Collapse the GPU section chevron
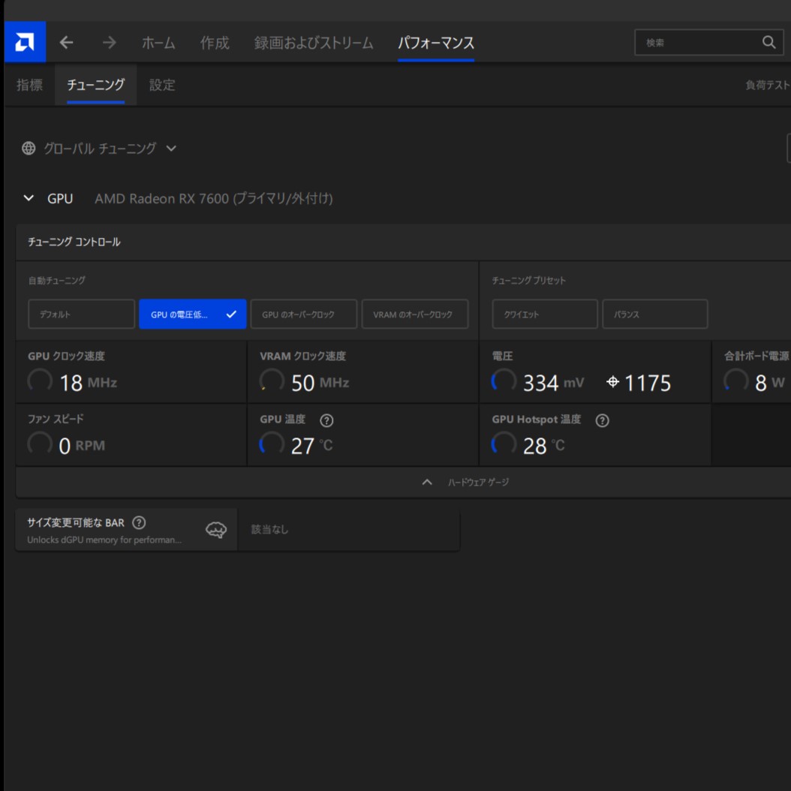 pos(29,198)
